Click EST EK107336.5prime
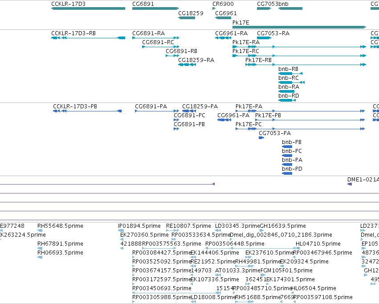This screenshot has height=304, width=379. point(215,280)
